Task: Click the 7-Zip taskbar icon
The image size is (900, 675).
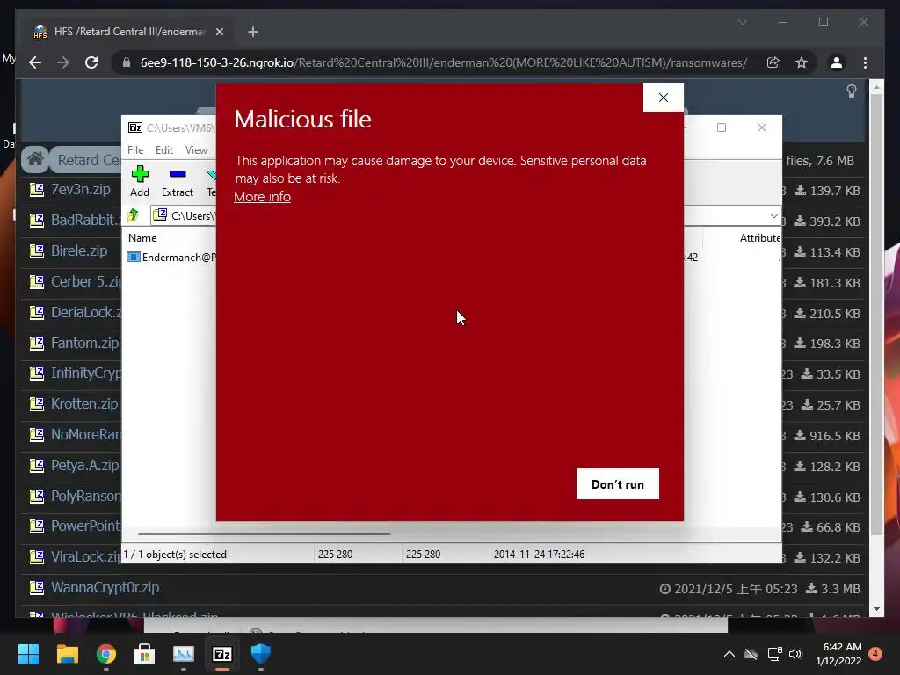Action: (222, 654)
